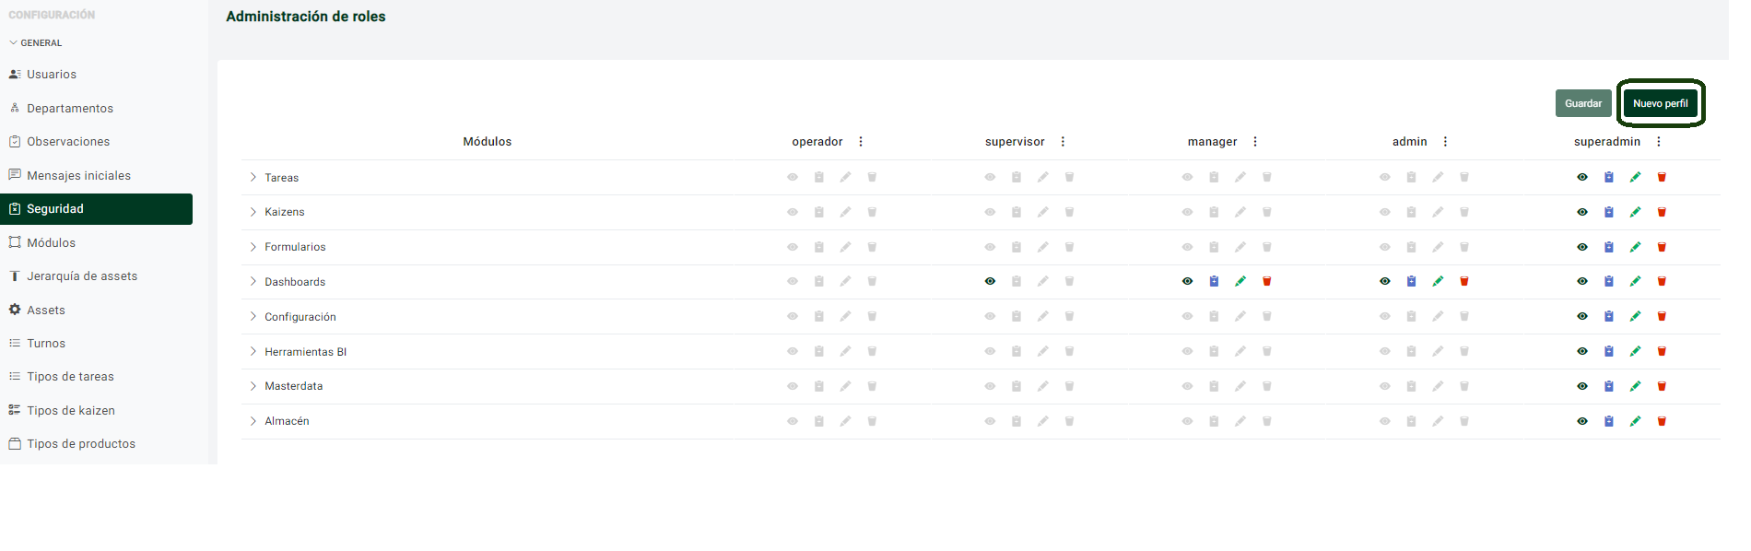
Task: Click the grey pencil icon for operador Kaizens
Action: tap(845, 212)
